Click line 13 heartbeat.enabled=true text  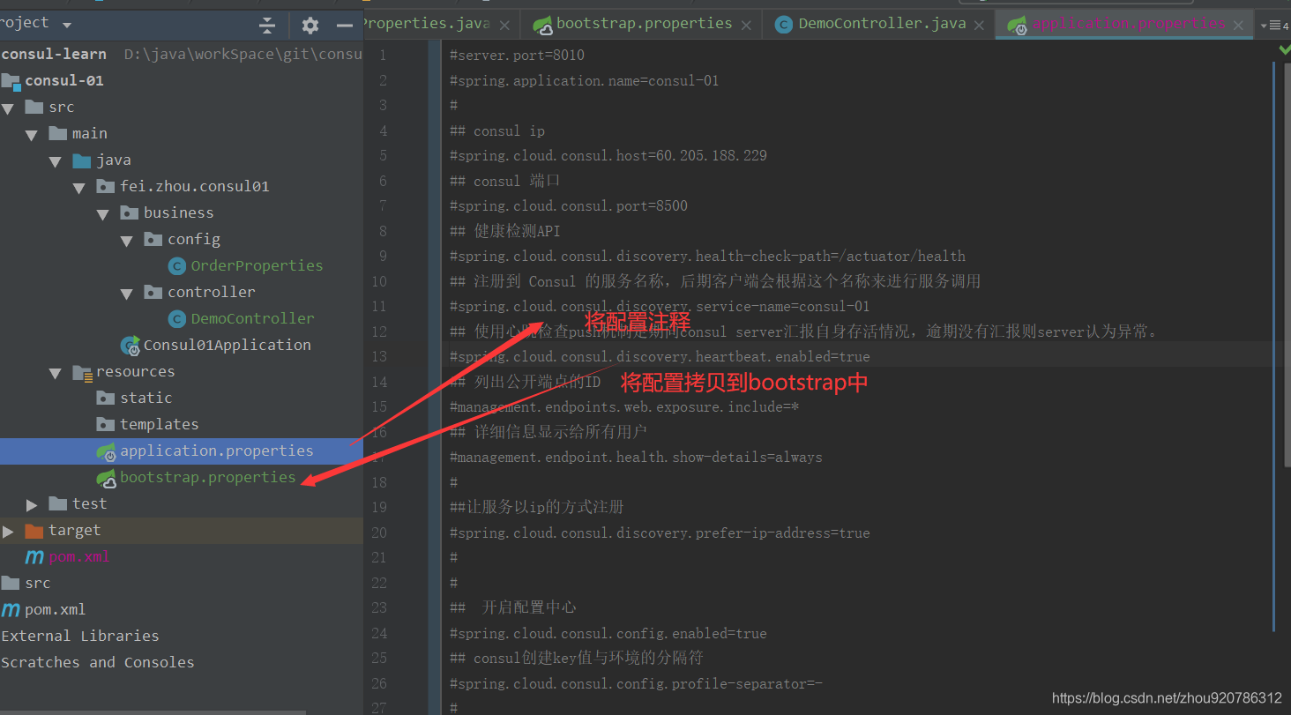tap(660, 356)
